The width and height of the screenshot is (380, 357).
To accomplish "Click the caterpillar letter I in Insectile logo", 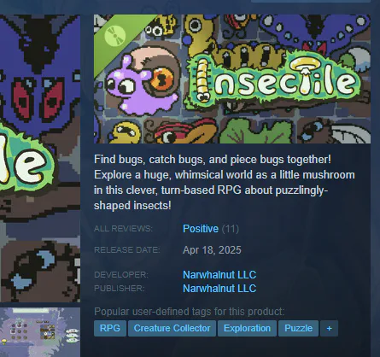I will coord(202,80).
